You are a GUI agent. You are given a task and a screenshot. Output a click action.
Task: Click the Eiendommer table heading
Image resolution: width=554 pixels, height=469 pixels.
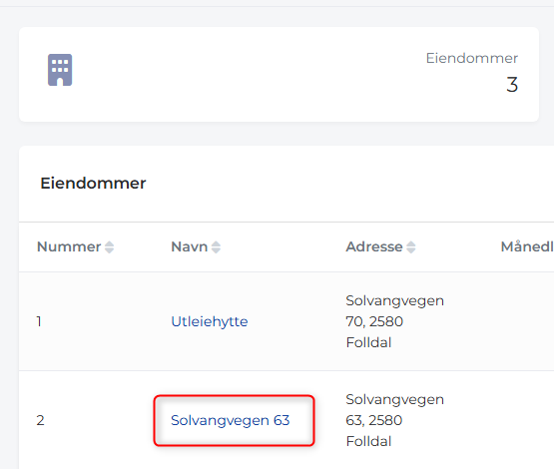click(x=93, y=183)
